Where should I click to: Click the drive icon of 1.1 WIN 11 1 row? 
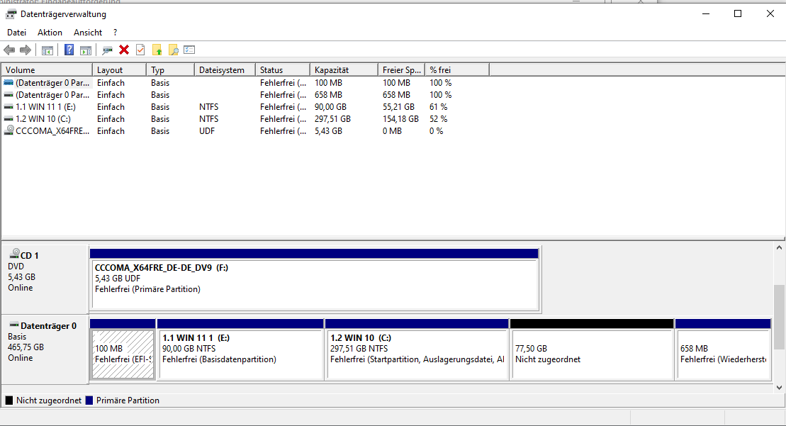8,107
